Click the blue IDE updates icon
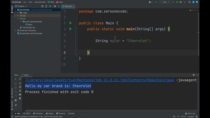Viewport: 210px width, 118px height. click(x=193, y=2)
